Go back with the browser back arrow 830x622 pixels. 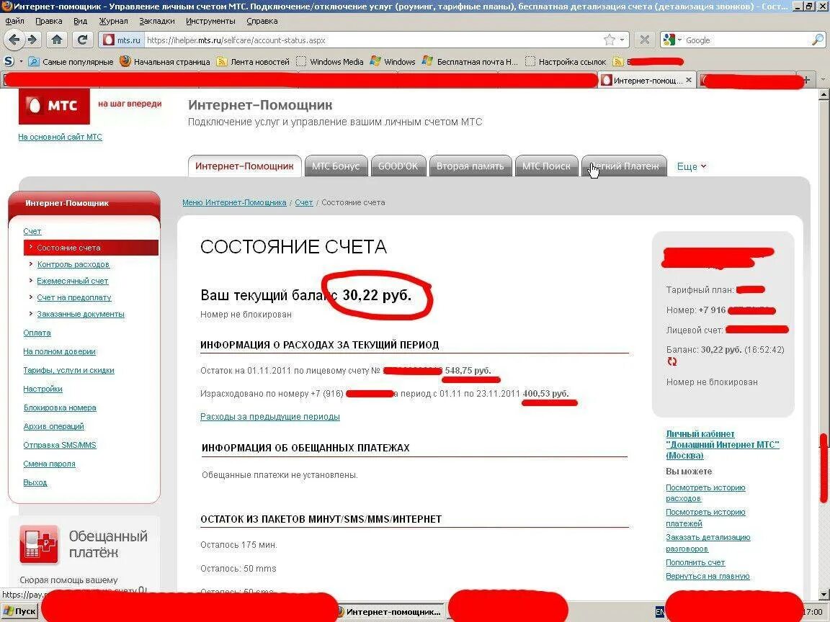coord(14,40)
